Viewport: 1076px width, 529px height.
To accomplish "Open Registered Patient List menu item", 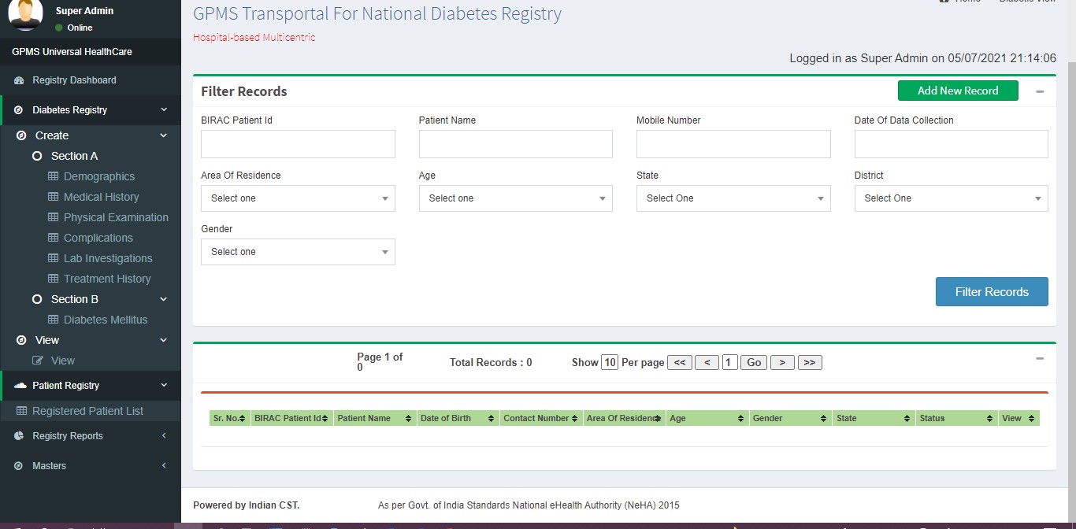I will point(87,411).
